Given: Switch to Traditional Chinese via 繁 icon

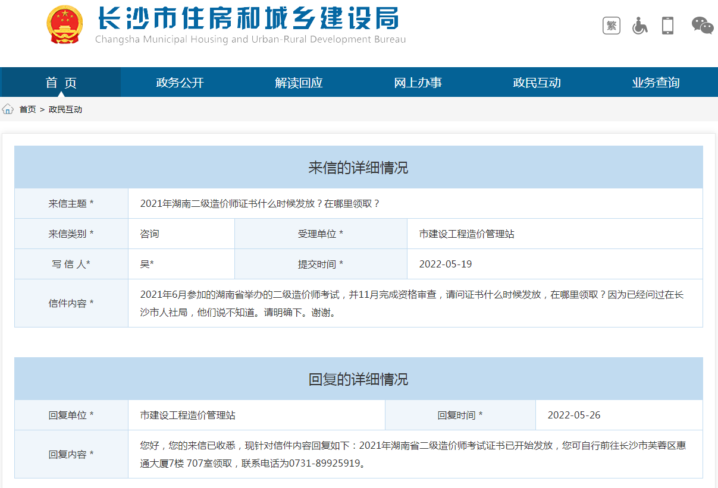Looking at the screenshot, I should pyautogui.click(x=611, y=26).
